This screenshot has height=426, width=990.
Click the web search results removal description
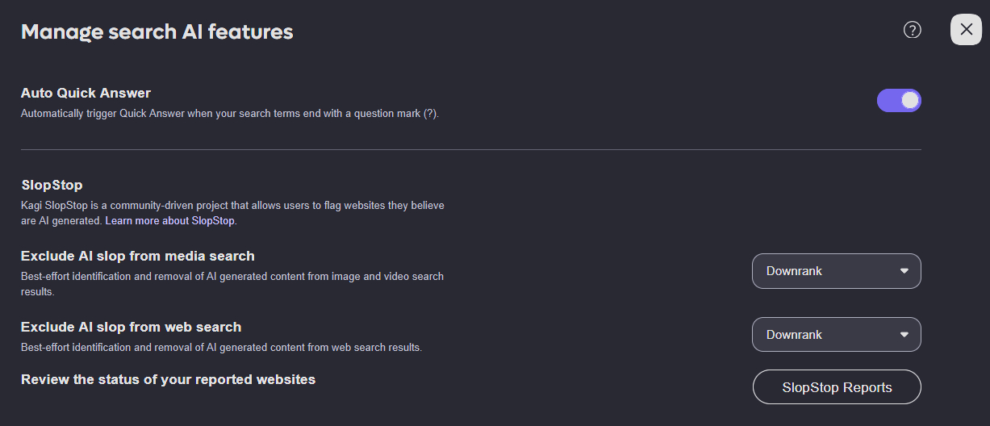[221, 348]
